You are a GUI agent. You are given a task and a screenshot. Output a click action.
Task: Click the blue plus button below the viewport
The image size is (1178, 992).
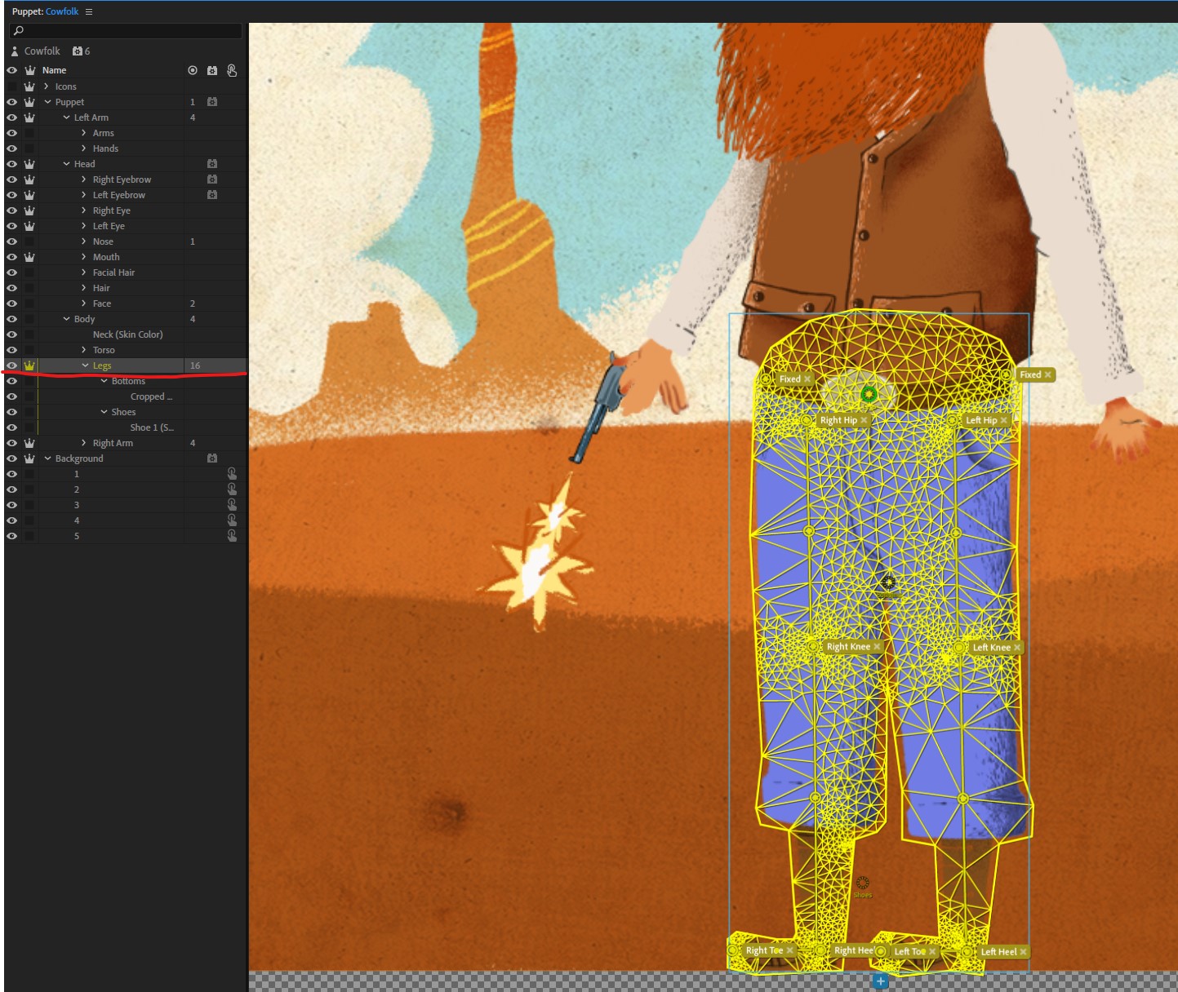coord(880,981)
